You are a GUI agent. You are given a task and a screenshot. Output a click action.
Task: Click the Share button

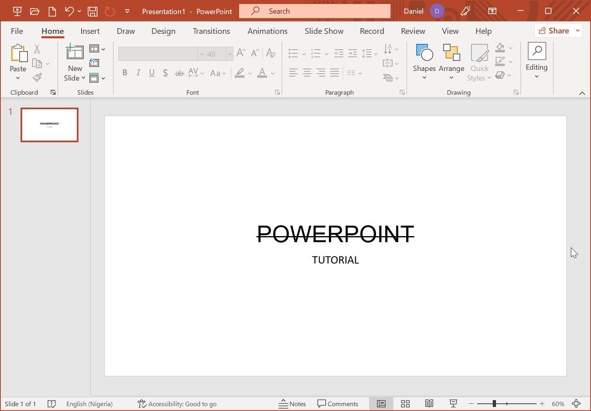[554, 31]
